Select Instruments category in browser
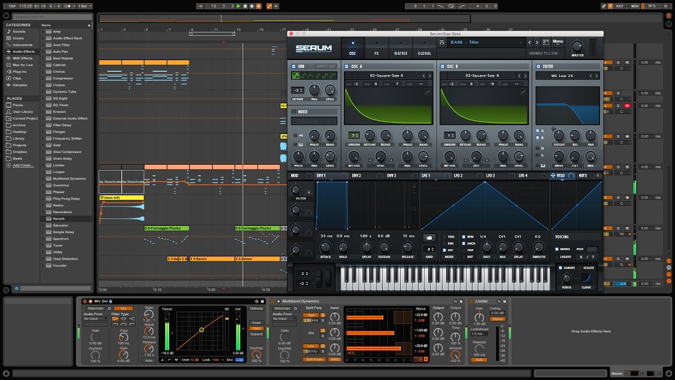This screenshot has width=675, height=380. click(x=22, y=45)
